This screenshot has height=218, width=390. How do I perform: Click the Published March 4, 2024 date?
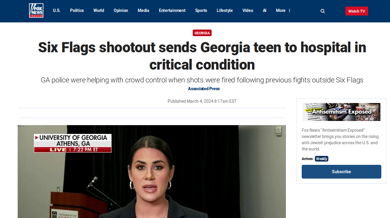[202, 101]
